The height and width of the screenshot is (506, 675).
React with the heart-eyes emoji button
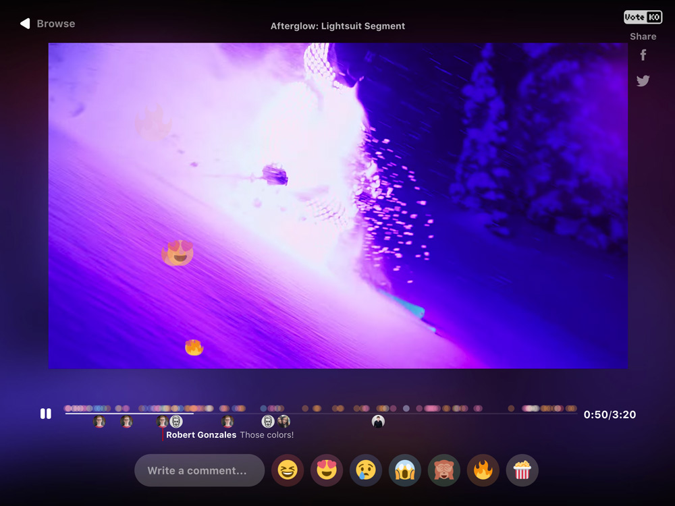point(327,470)
